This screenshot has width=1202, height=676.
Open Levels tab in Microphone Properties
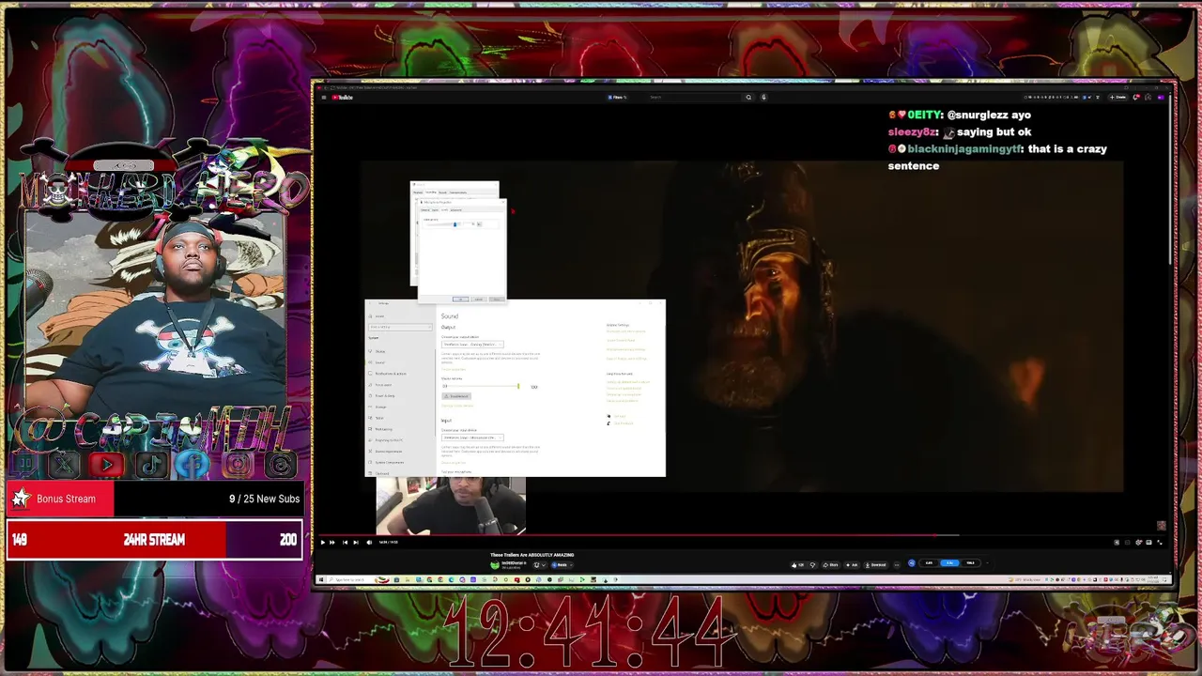[x=444, y=210]
